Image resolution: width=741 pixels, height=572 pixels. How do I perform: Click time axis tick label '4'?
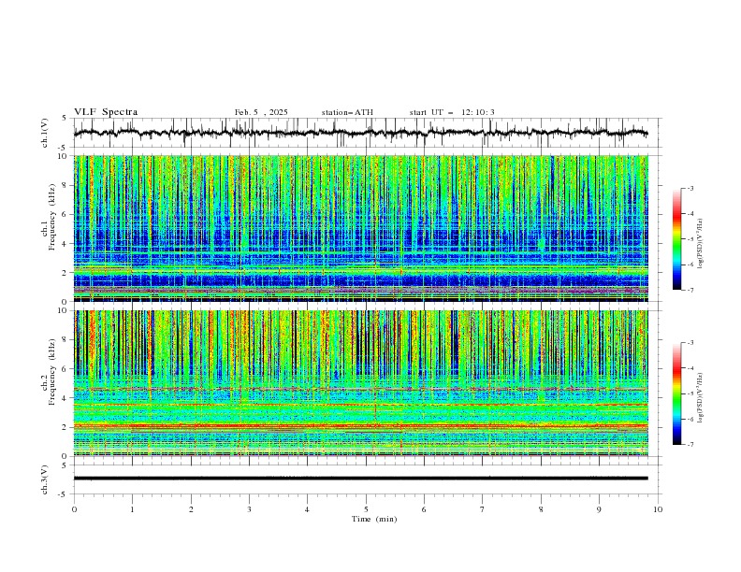pos(307,509)
